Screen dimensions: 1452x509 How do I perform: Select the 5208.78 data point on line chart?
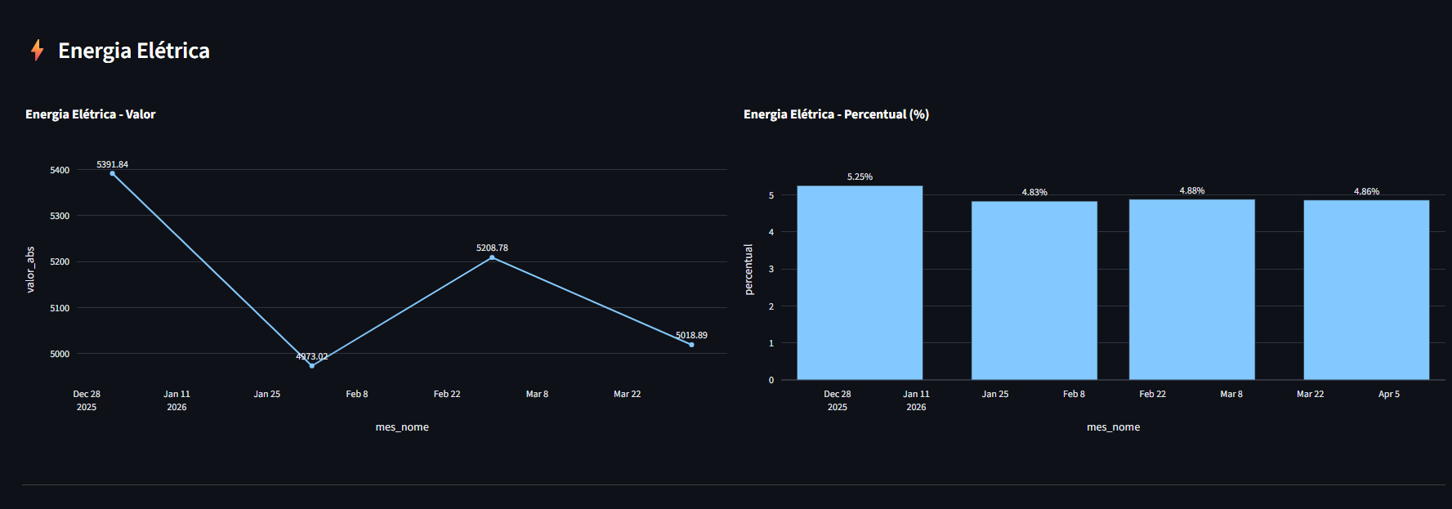pos(492,257)
